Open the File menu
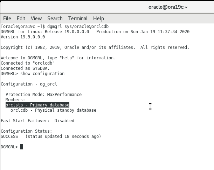214x170 pixels. (7, 19)
